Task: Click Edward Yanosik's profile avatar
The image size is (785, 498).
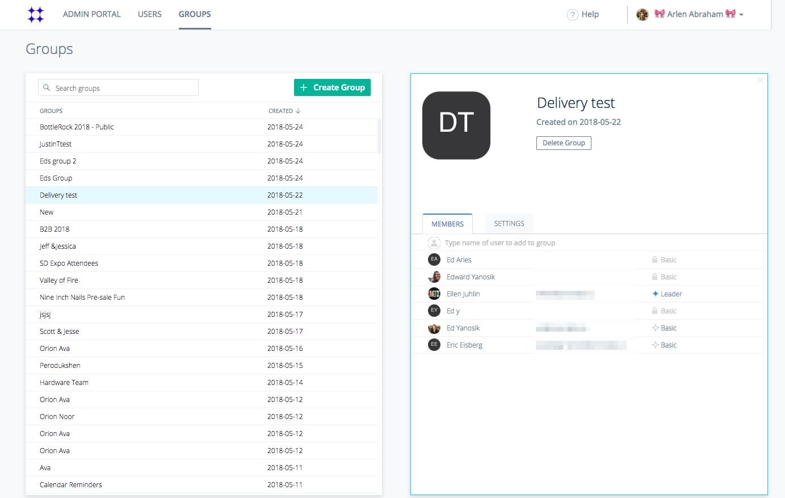Action: tap(434, 277)
